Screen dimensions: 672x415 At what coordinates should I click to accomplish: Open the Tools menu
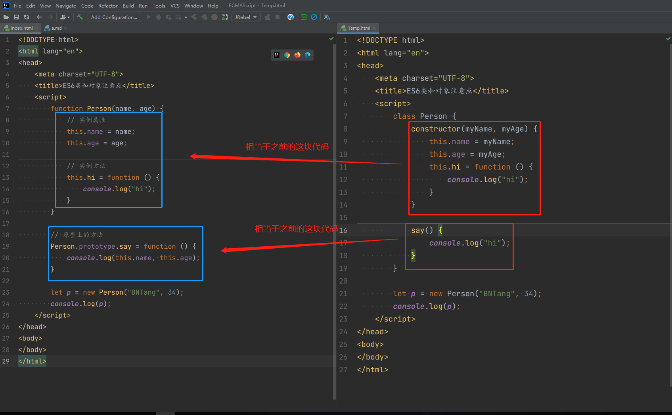159,6
